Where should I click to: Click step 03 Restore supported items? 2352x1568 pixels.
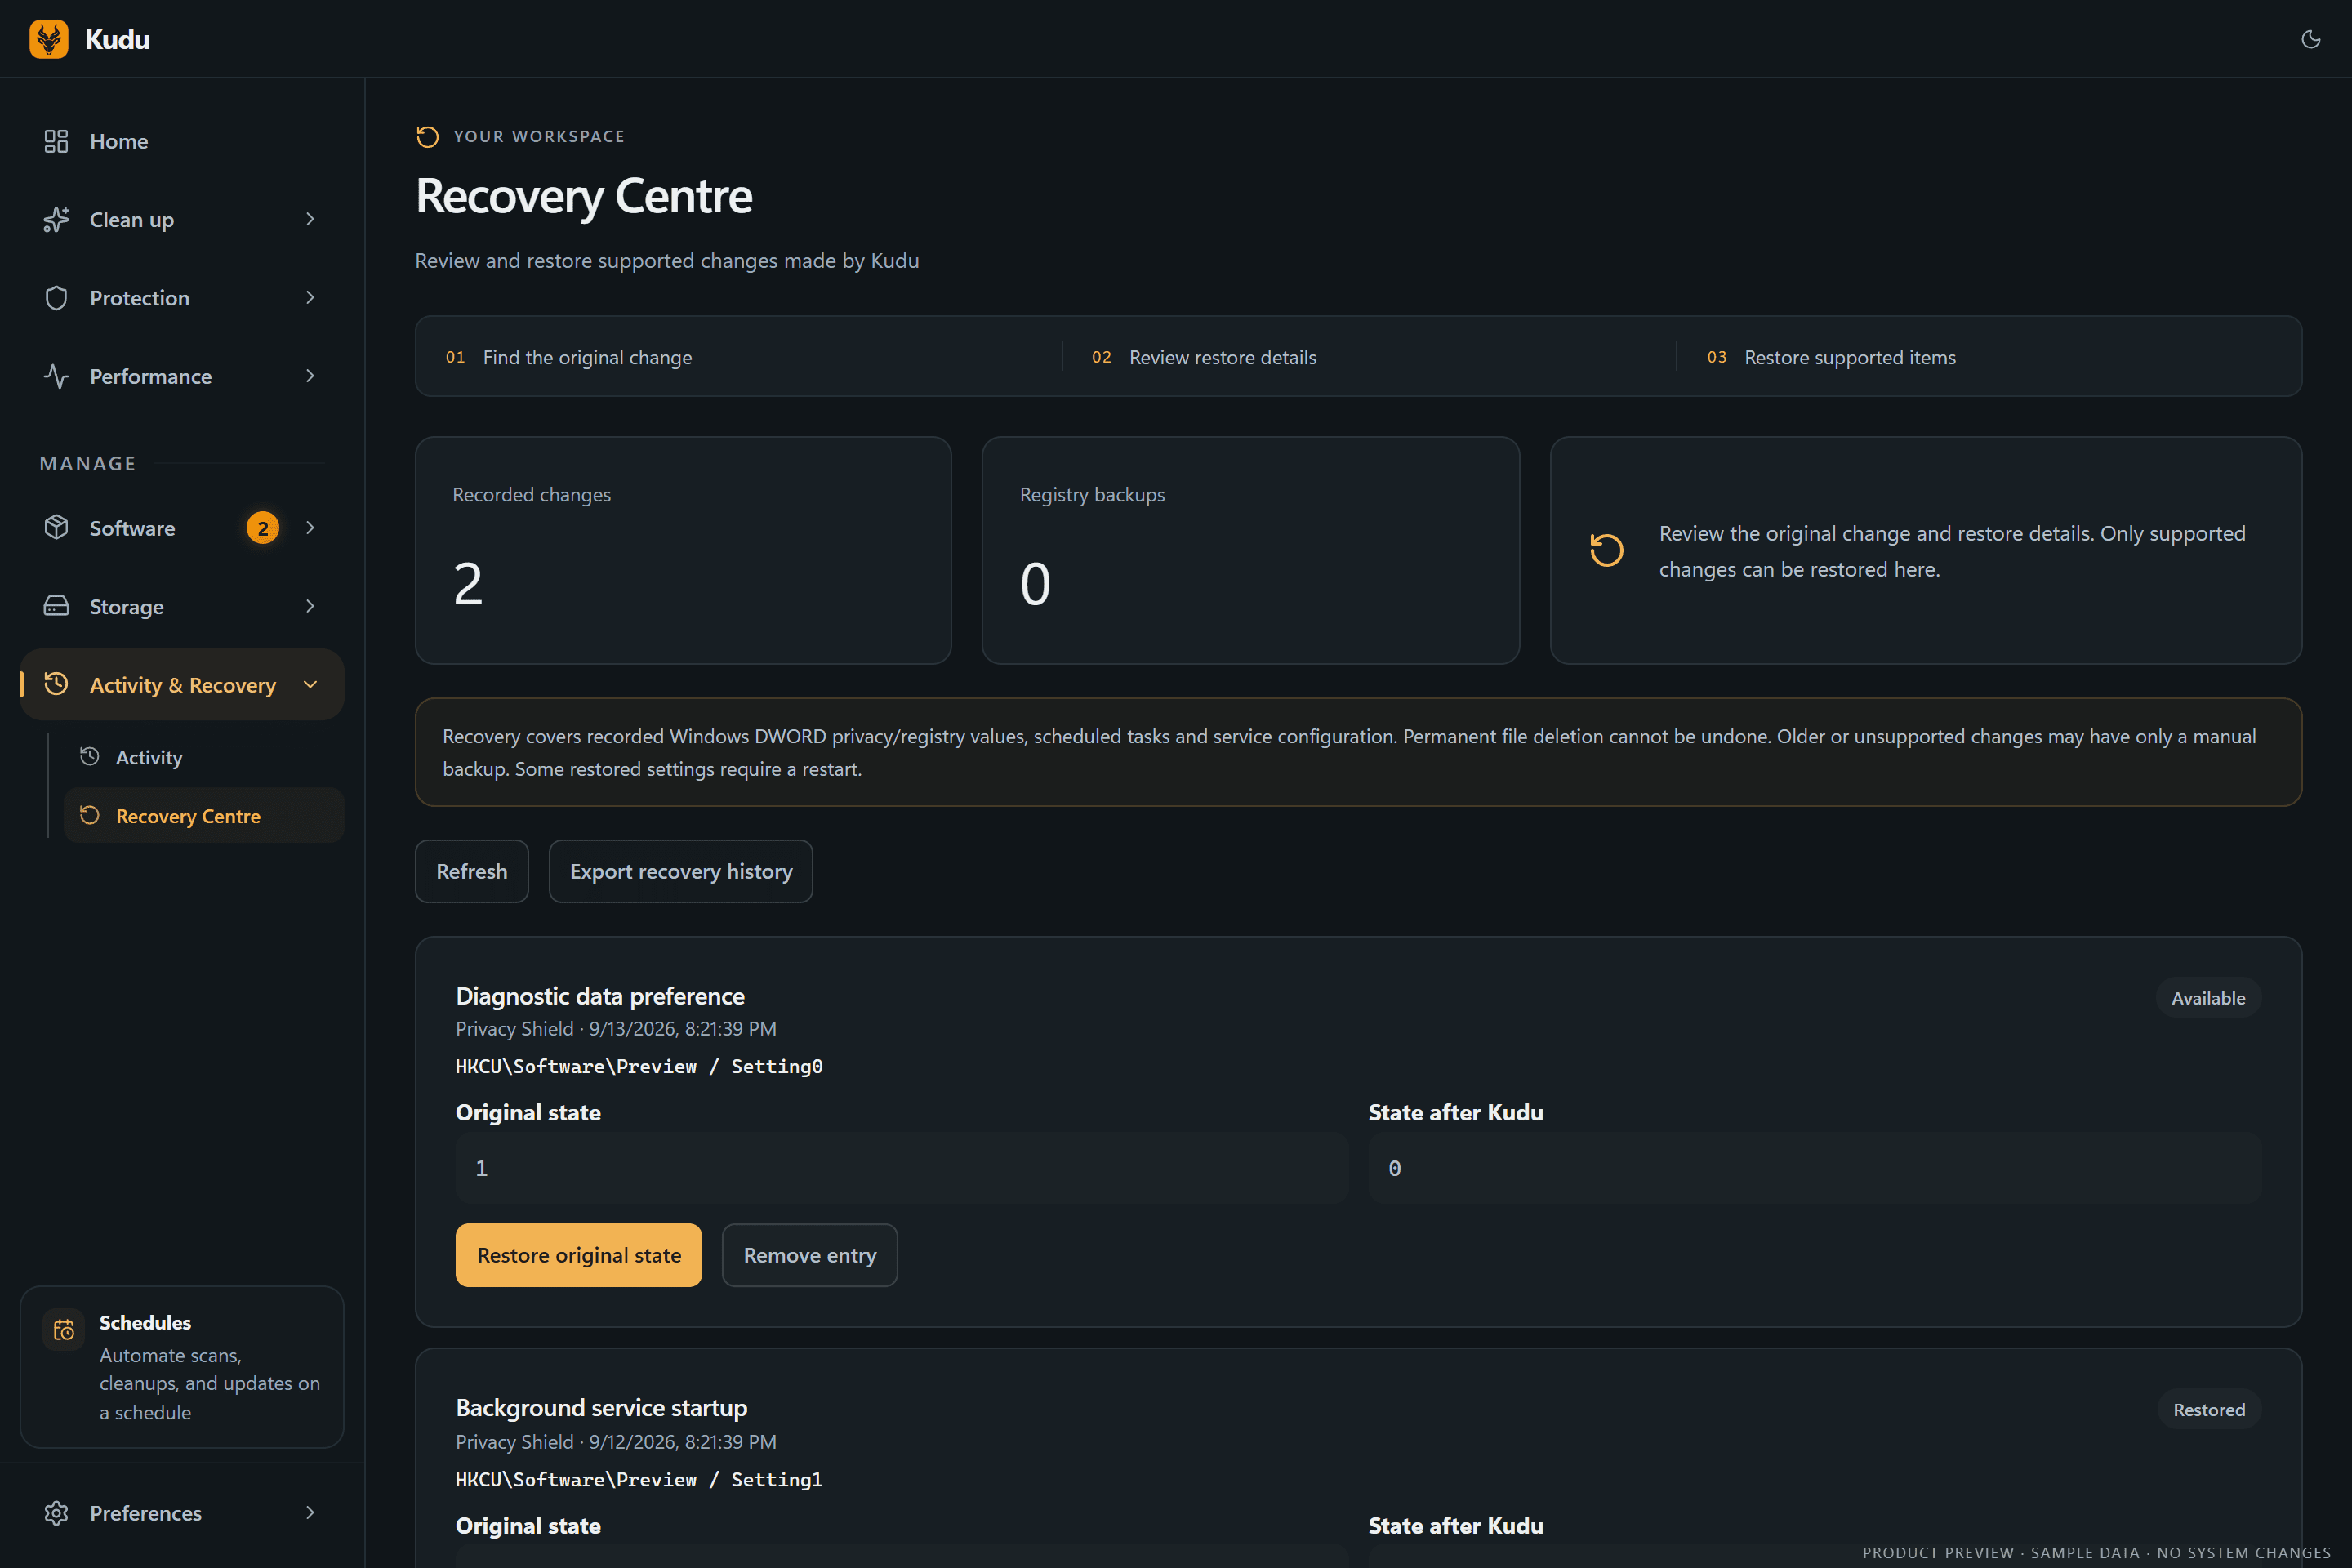coord(1831,357)
